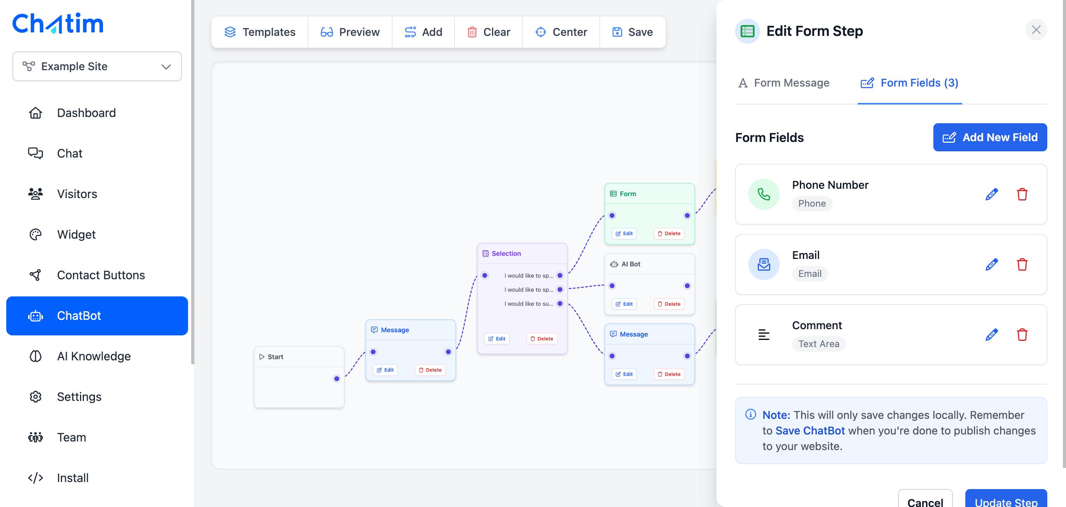Click the Start node output connector dot
The height and width of the screenshot is (507, 1066).
click(x=336, y=379)
